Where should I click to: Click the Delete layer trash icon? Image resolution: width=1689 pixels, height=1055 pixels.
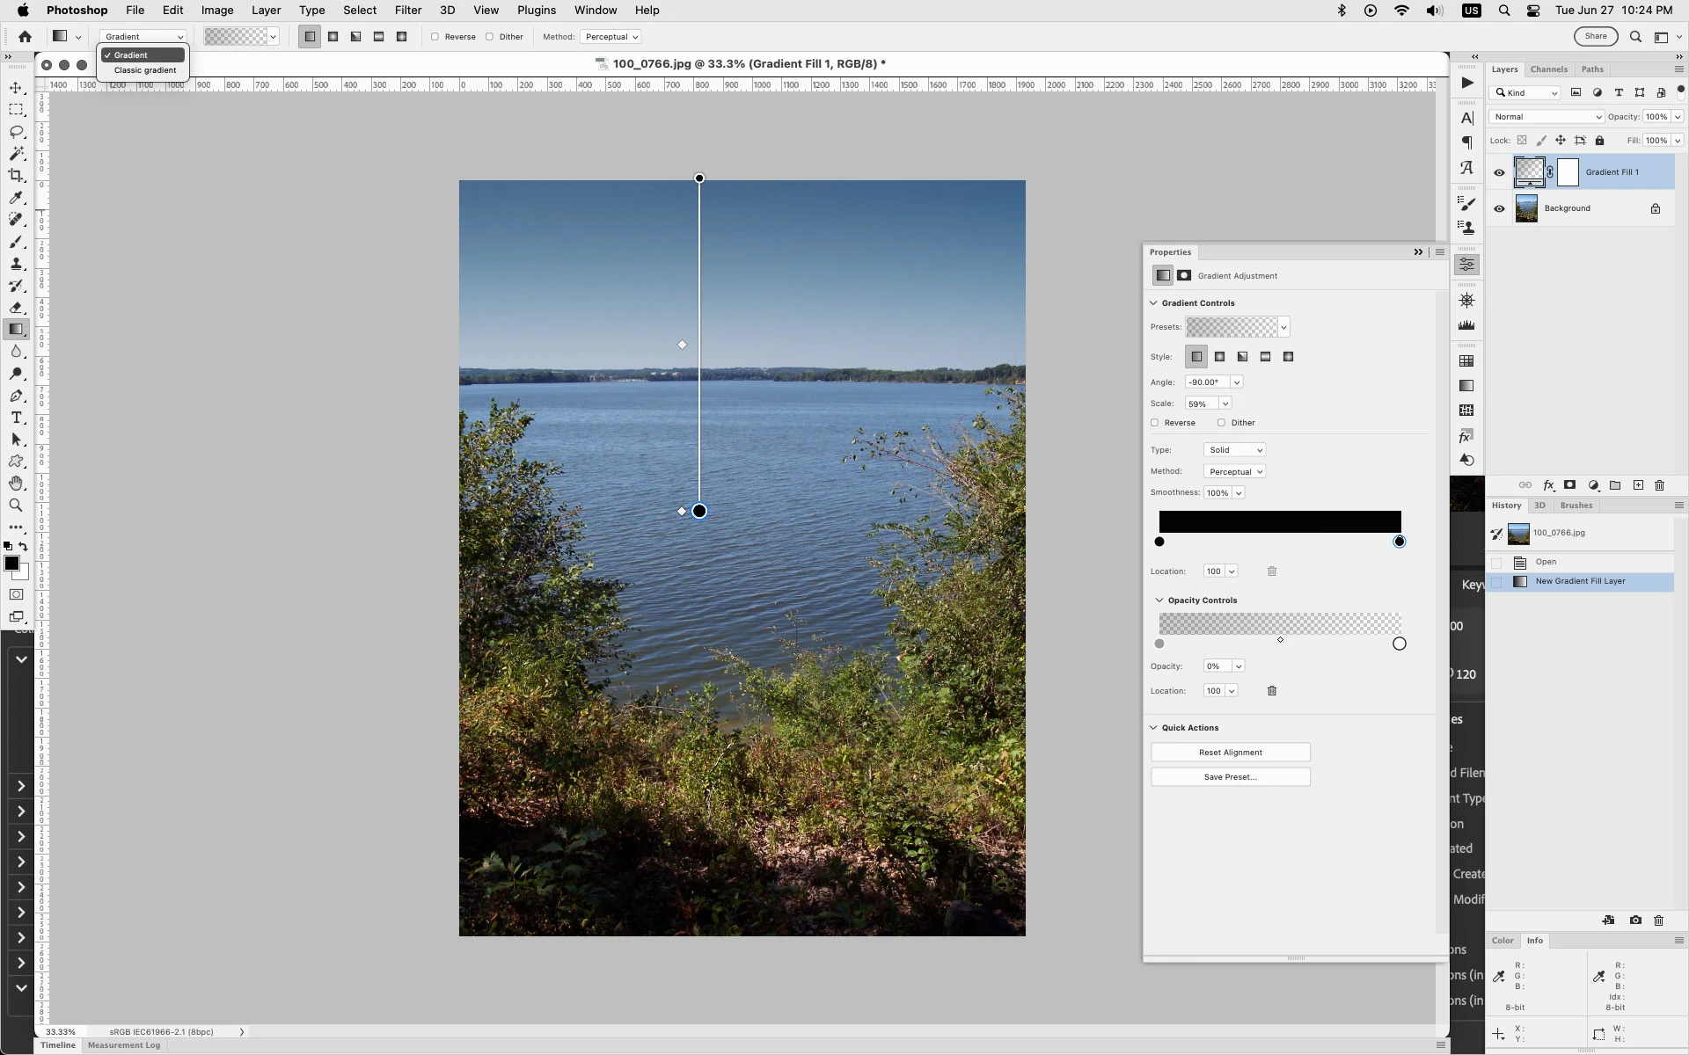[1659, 485]
